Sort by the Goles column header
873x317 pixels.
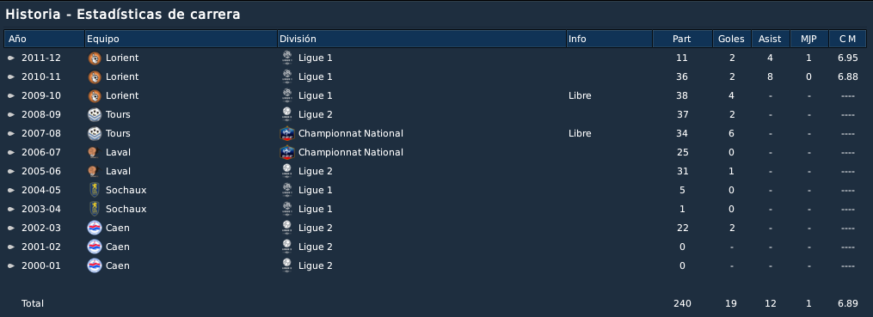[731, 39]
